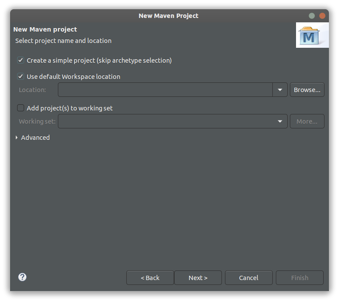The image size is (339, 302).
Task: Proceed with the Next > button
Action: coord(198,277)
